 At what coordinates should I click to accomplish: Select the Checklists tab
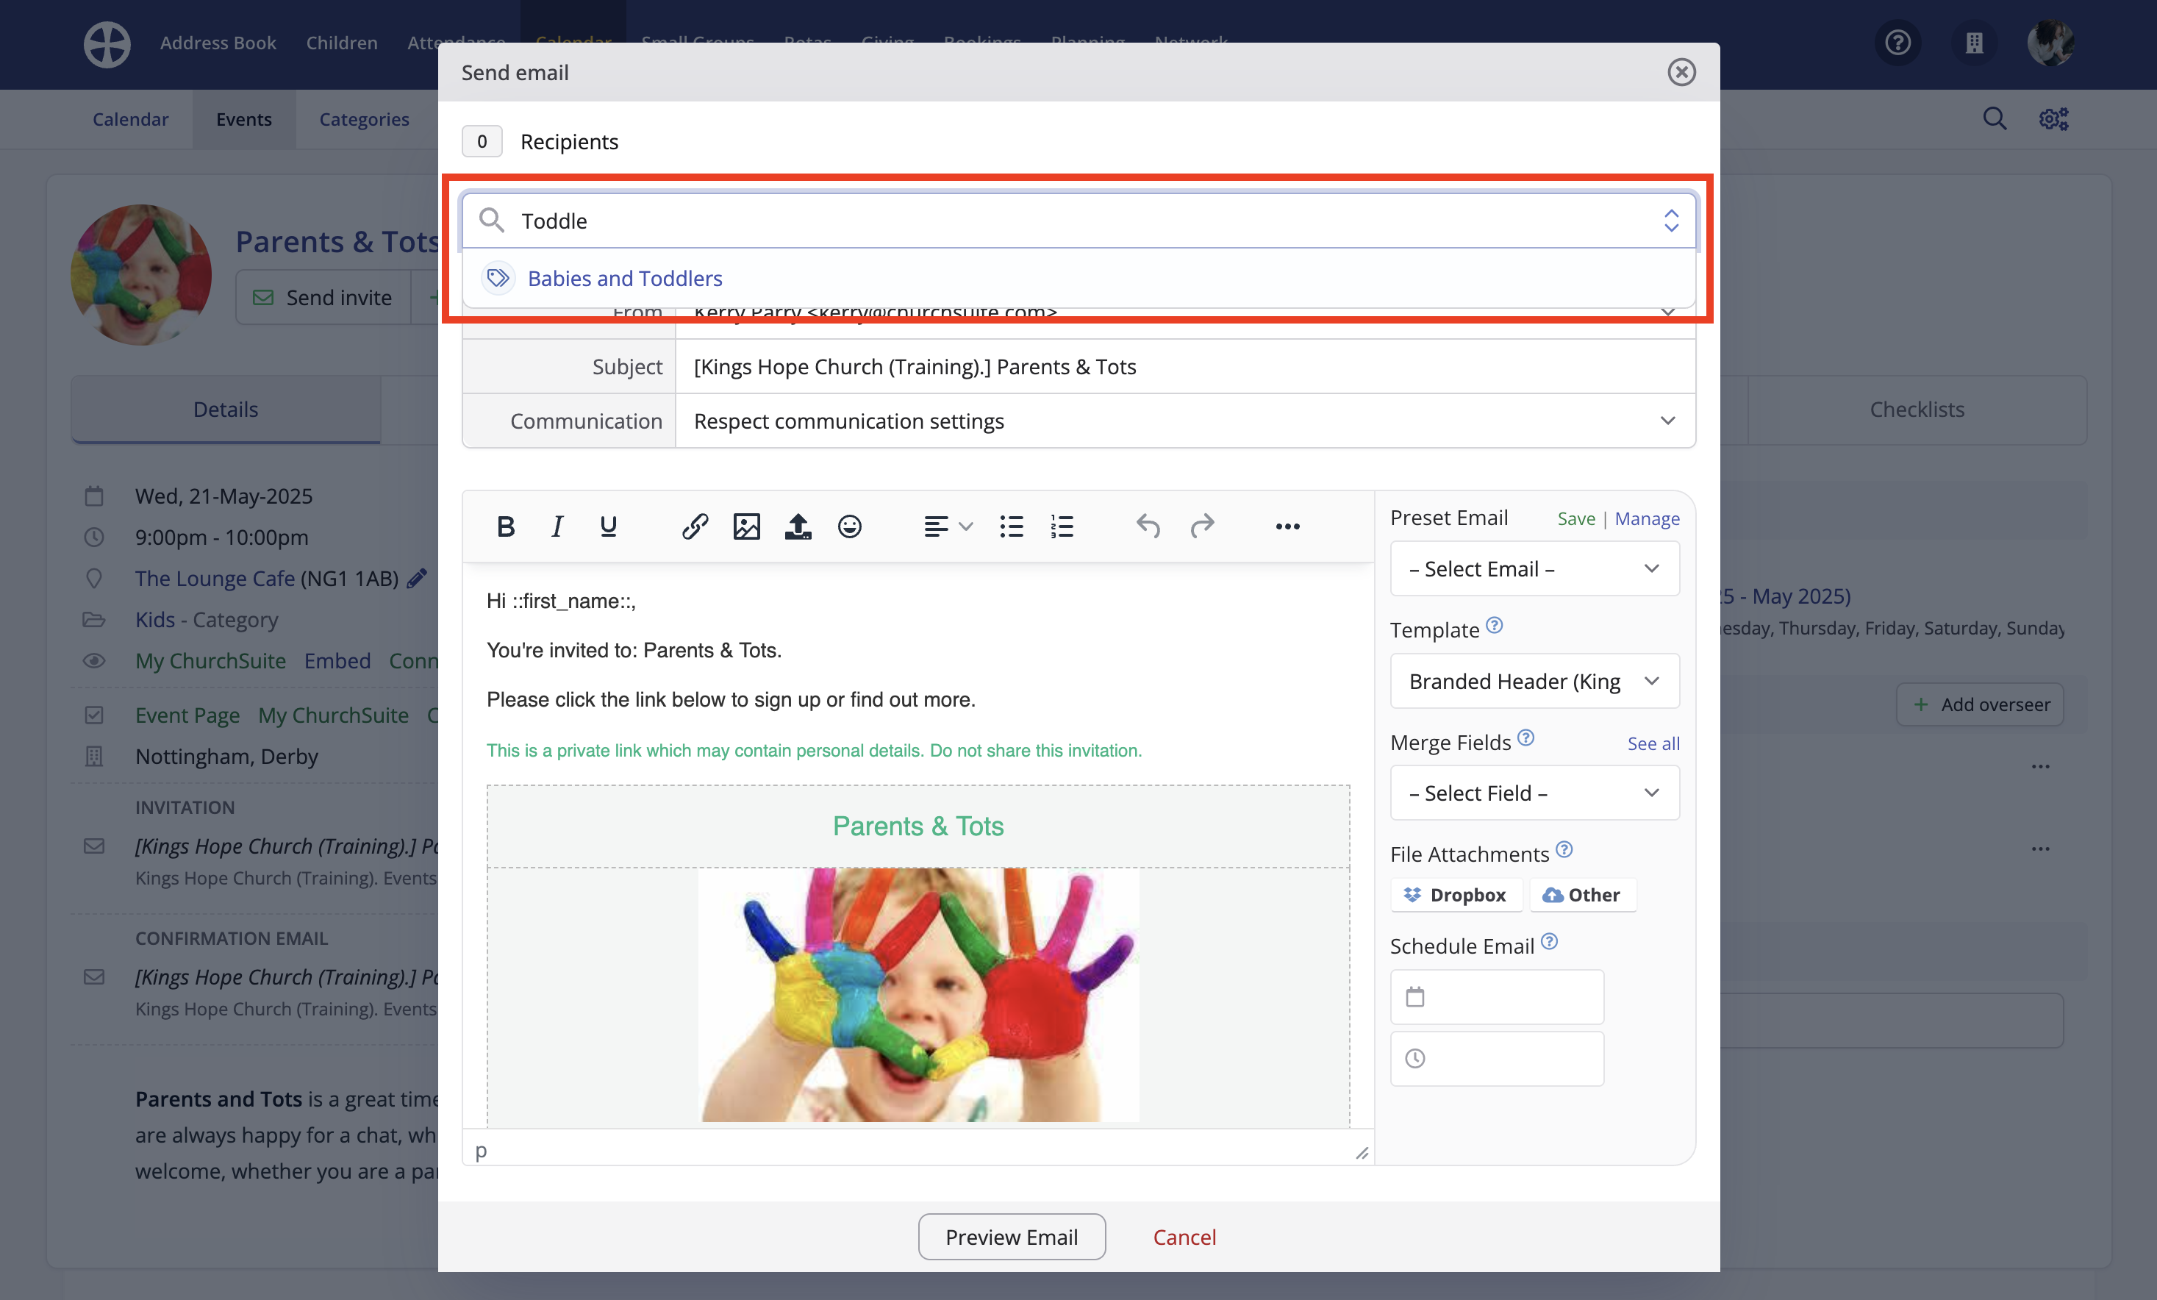tap(1917, 410)
